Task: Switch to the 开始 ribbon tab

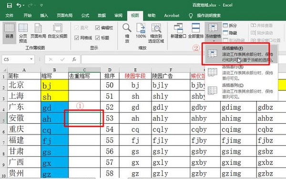Action: pos(28,16)
